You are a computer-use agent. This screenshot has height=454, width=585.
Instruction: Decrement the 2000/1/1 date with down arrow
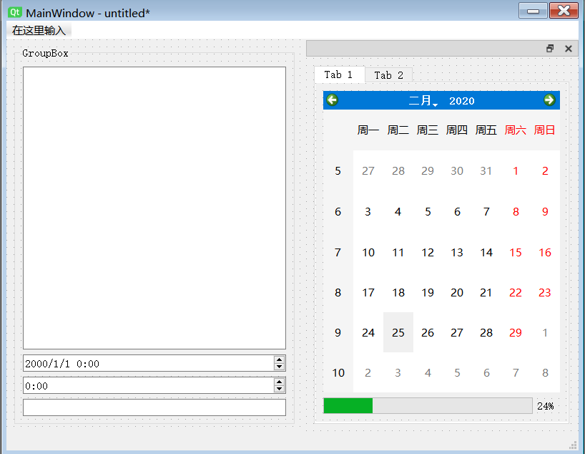click(279, 367)
